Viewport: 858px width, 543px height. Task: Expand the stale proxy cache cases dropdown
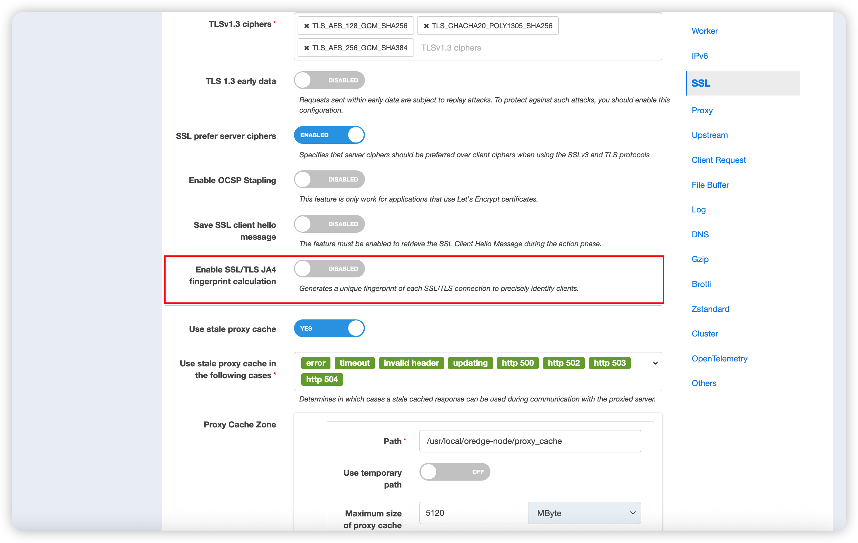tap(655, 363)
